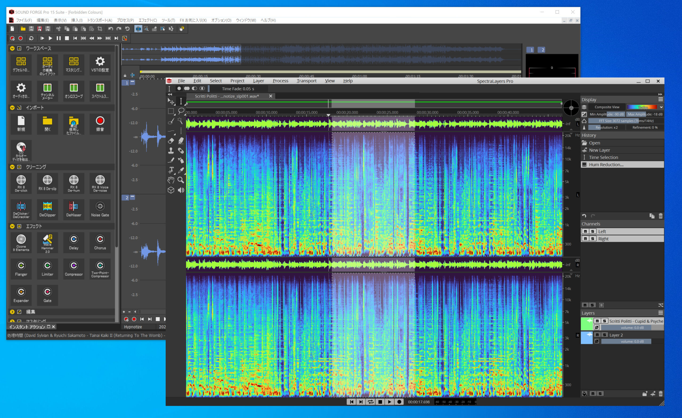The image size is (682, 418).
Task: Open the RX 8 De-hum plugin in Sound Forge
Action: pos(74,183)
